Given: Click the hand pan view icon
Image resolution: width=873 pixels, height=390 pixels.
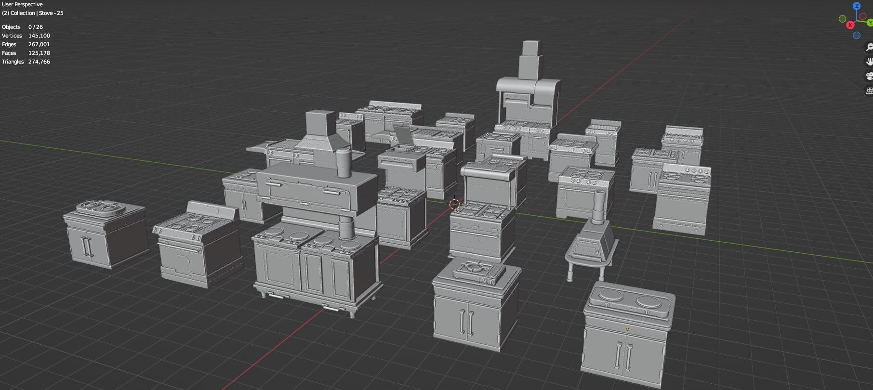Looking at the screenshot, I should 869,62.
